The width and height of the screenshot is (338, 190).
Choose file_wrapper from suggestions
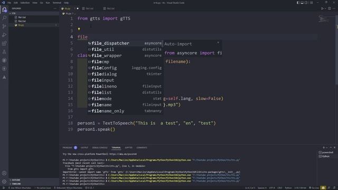tap(125, 55)
